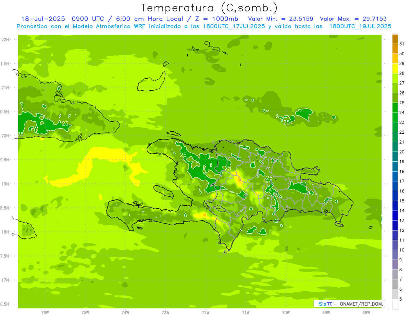
Task: Click the "19N" latitude axis label
Action: (x=5, y=184)
